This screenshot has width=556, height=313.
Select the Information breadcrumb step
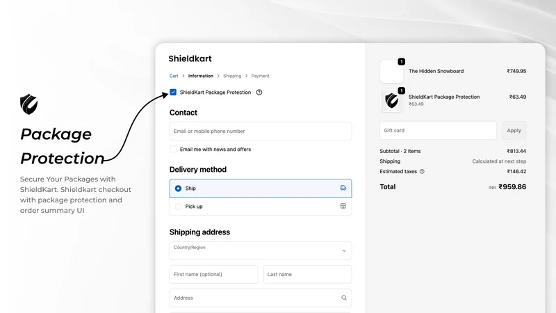(x=201, y=76)
